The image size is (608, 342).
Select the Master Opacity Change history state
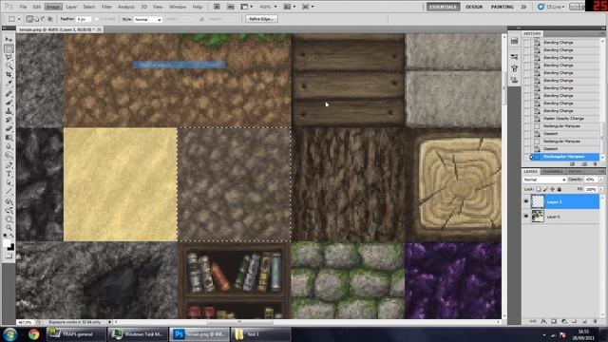coord(563,118)
